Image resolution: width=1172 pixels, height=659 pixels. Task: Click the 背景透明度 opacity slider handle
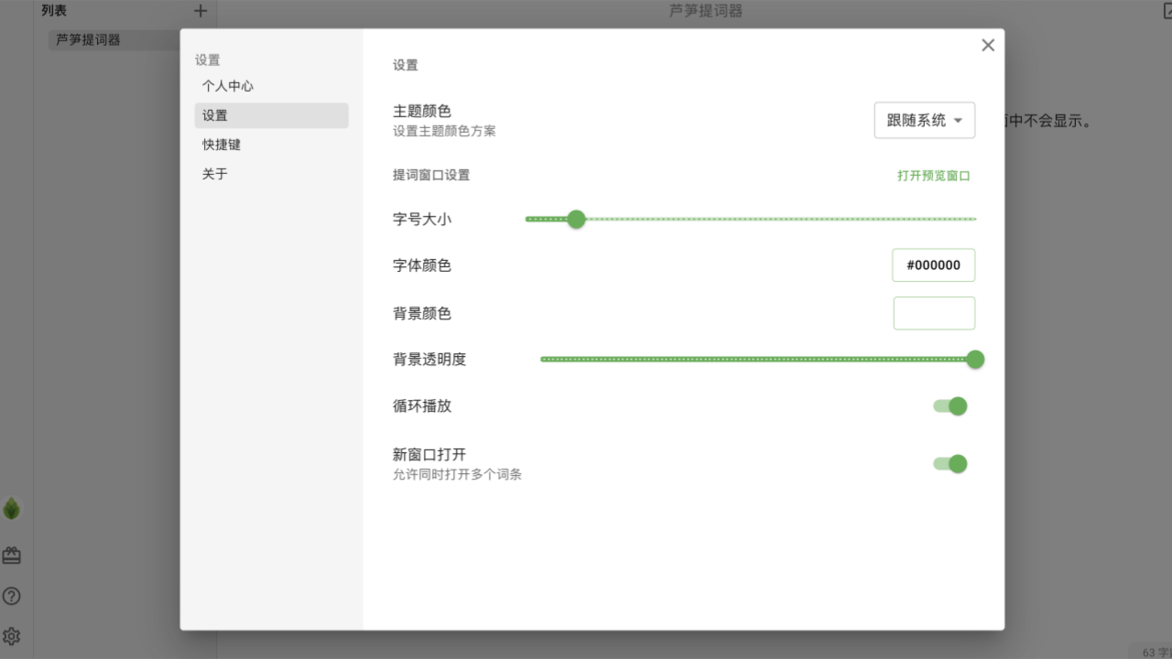click(975, 359)
